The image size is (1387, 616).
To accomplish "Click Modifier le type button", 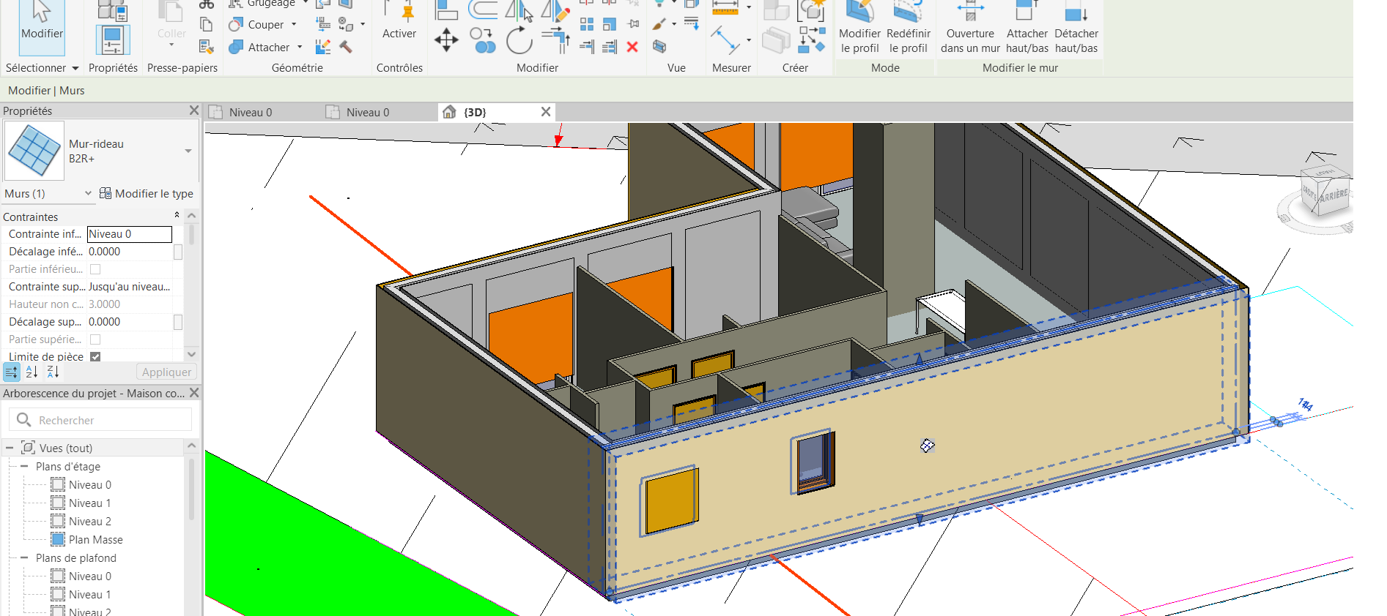I will [x=147, y=193].
